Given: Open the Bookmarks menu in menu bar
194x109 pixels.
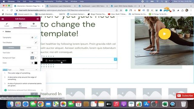Looking at the screenshot, I should (x=48, y=1).
